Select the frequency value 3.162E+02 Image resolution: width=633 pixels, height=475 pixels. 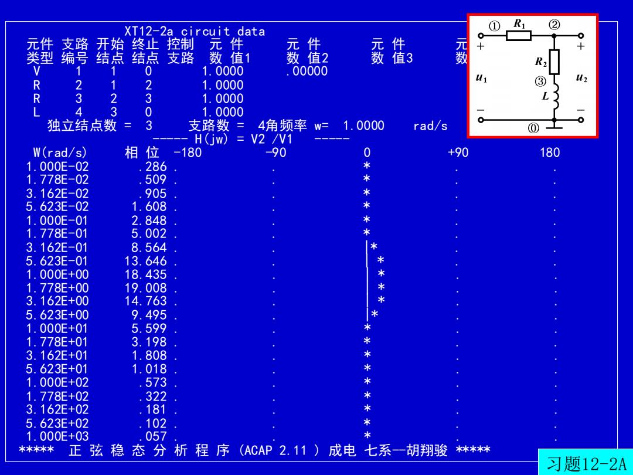[57, 409]
